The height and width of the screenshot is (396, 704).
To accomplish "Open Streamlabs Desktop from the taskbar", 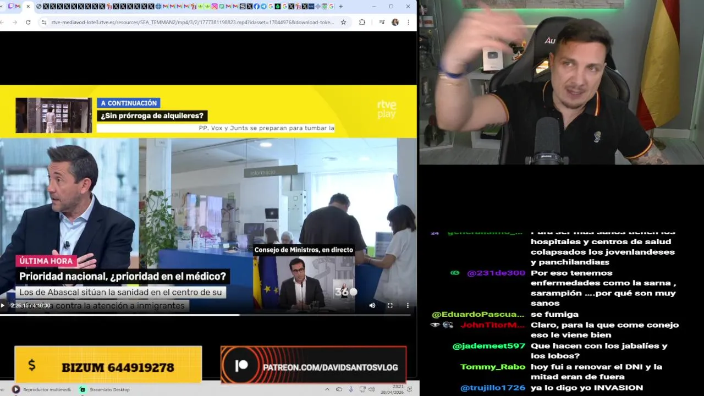I will point(105,389).
